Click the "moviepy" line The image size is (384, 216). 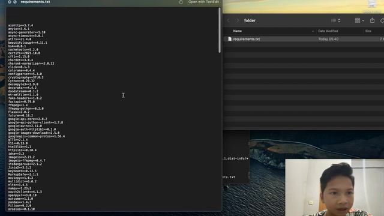pyautogui.click(x=20, y=178)
